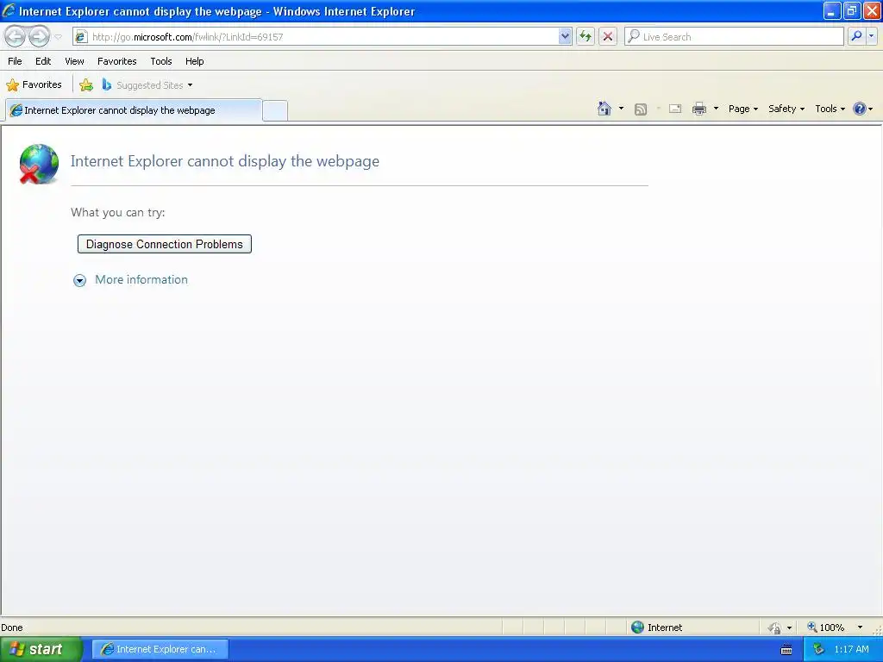Select Internet Explorer taskbar button
883x662 pixels.
click(x=160, y=649)
